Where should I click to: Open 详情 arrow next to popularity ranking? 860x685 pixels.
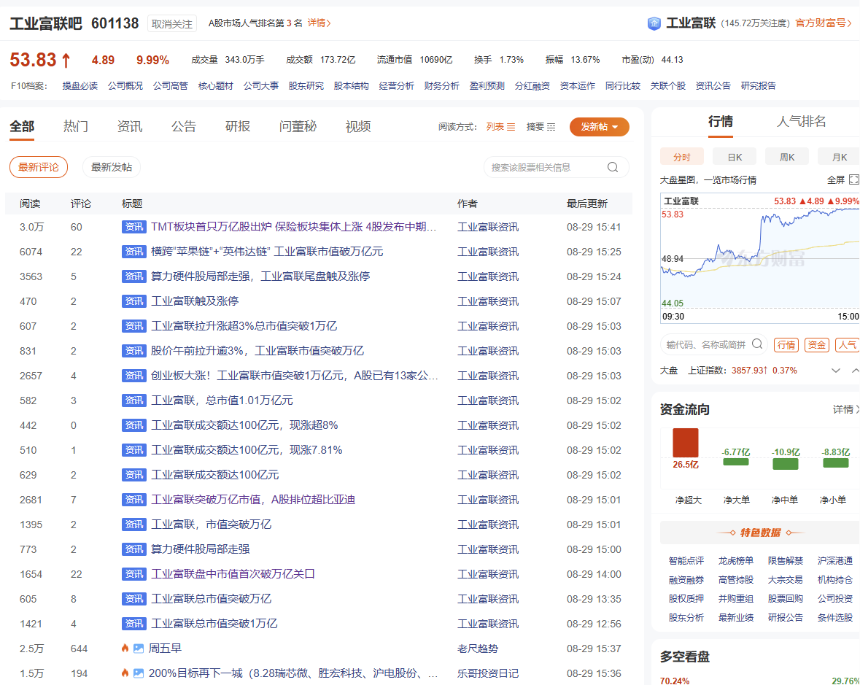pyautogui.click(x=319, y=23)
